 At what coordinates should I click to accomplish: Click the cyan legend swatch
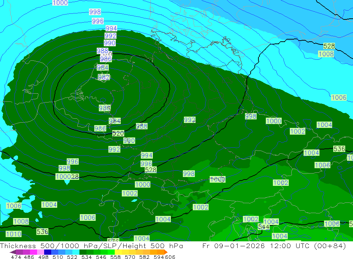tap(76, 252)
